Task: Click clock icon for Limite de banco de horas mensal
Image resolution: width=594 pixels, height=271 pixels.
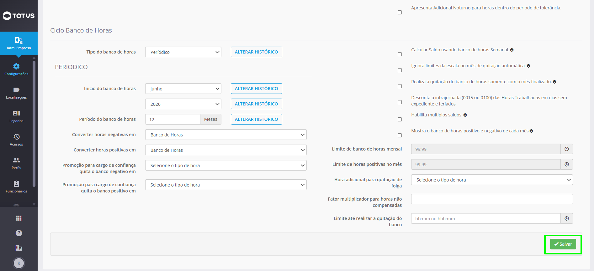Action: (567, 149)
